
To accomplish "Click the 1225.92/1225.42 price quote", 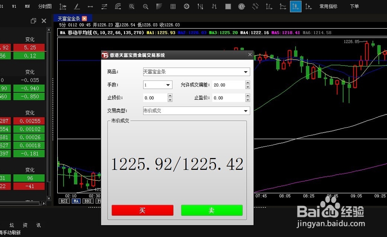I will (177, 164).
